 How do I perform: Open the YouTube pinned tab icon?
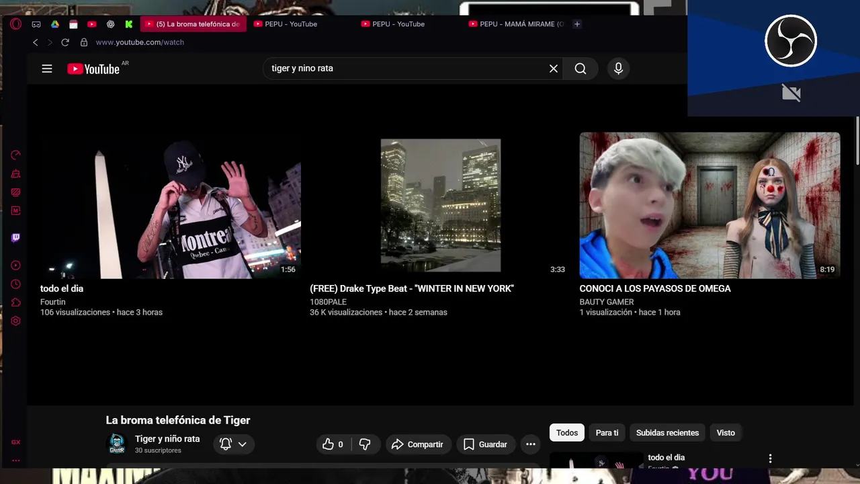(x=92, y=24)
